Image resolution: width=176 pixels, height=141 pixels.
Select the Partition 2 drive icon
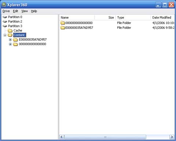[x=5, y=21]
